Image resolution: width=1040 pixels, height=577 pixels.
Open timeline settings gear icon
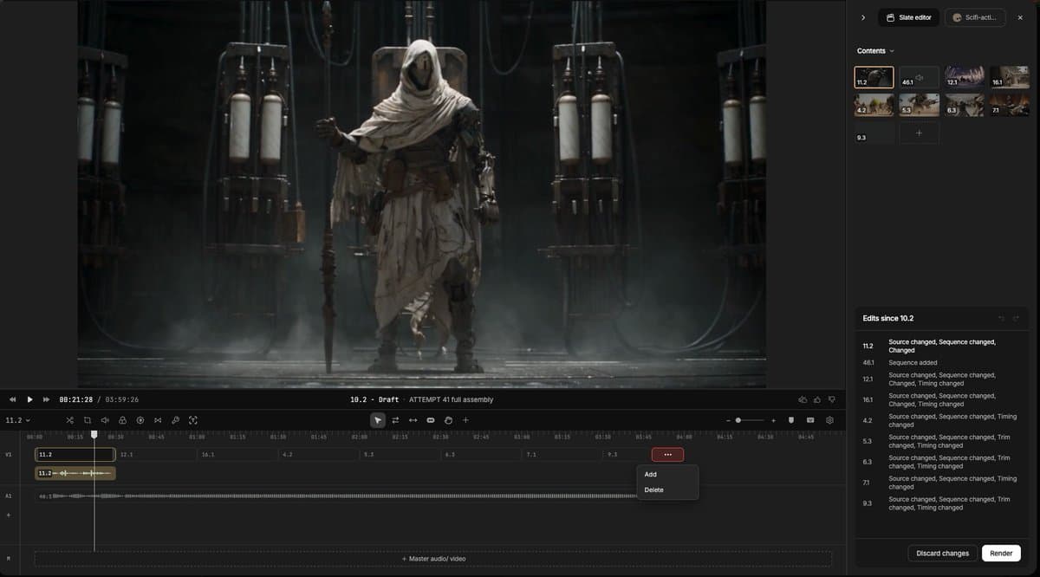click(x=829, y=420)
